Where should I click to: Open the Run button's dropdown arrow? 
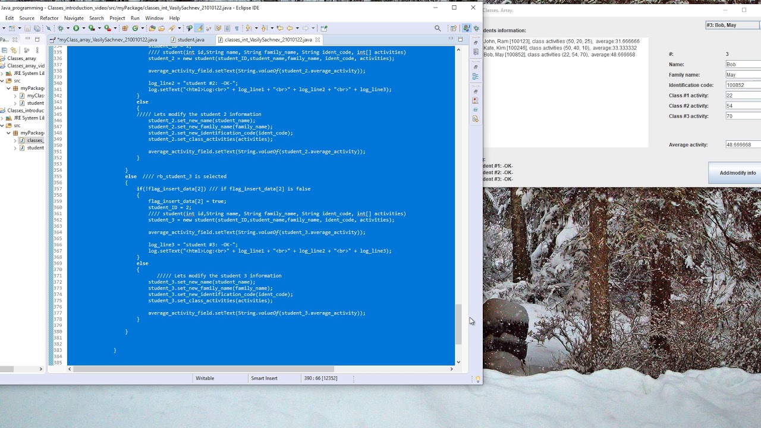click(x=84, y=28)
